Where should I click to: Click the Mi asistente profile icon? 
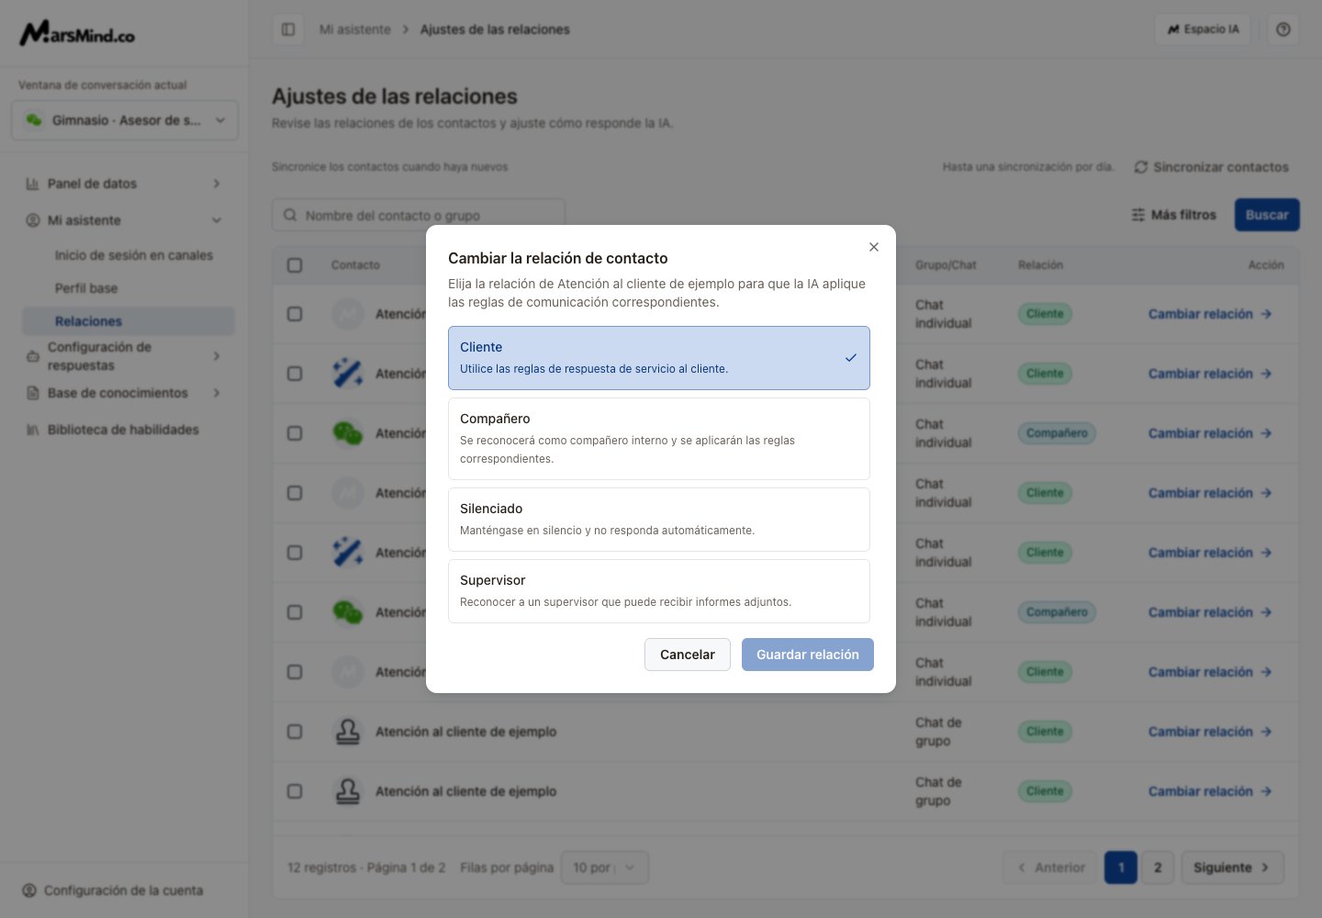[x=32, y=220]
